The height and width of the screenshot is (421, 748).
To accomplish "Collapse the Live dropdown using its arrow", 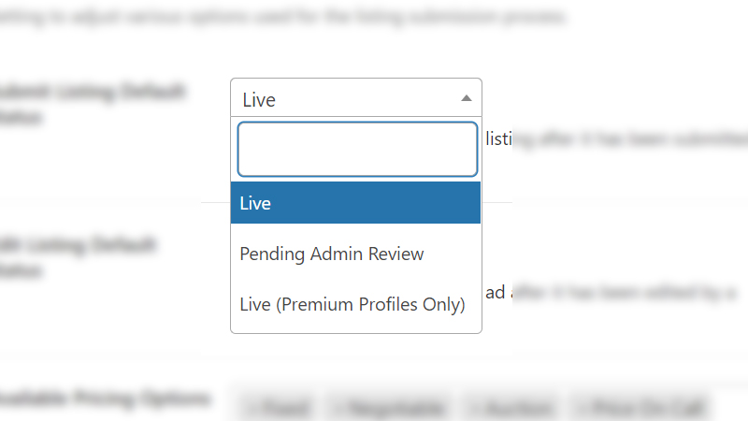I will pos(467,98).
